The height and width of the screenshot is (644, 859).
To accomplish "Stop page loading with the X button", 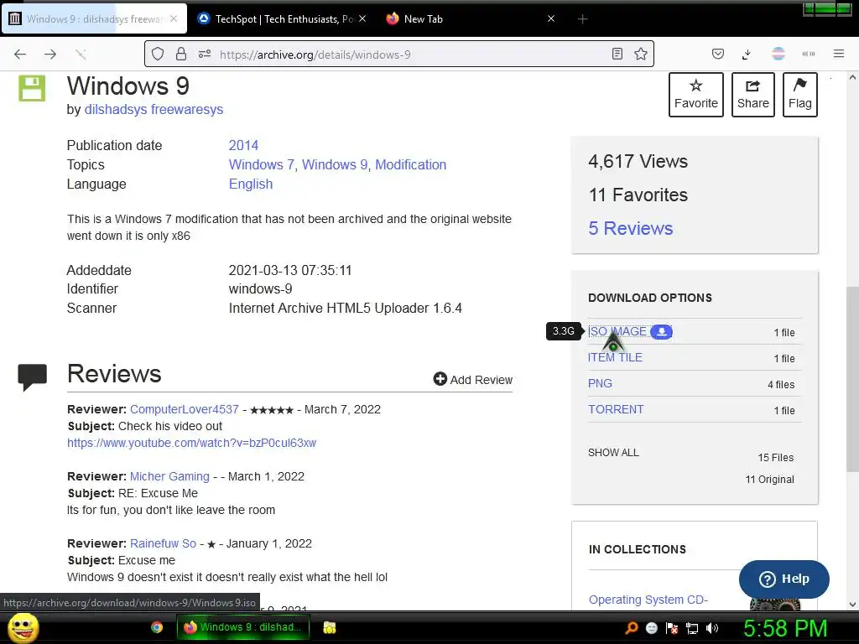I will [81, 54].
